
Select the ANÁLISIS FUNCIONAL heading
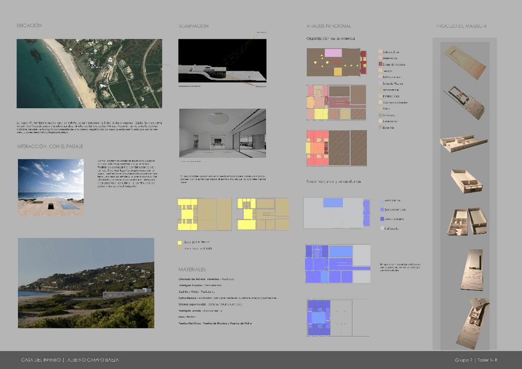coord(329,26)
